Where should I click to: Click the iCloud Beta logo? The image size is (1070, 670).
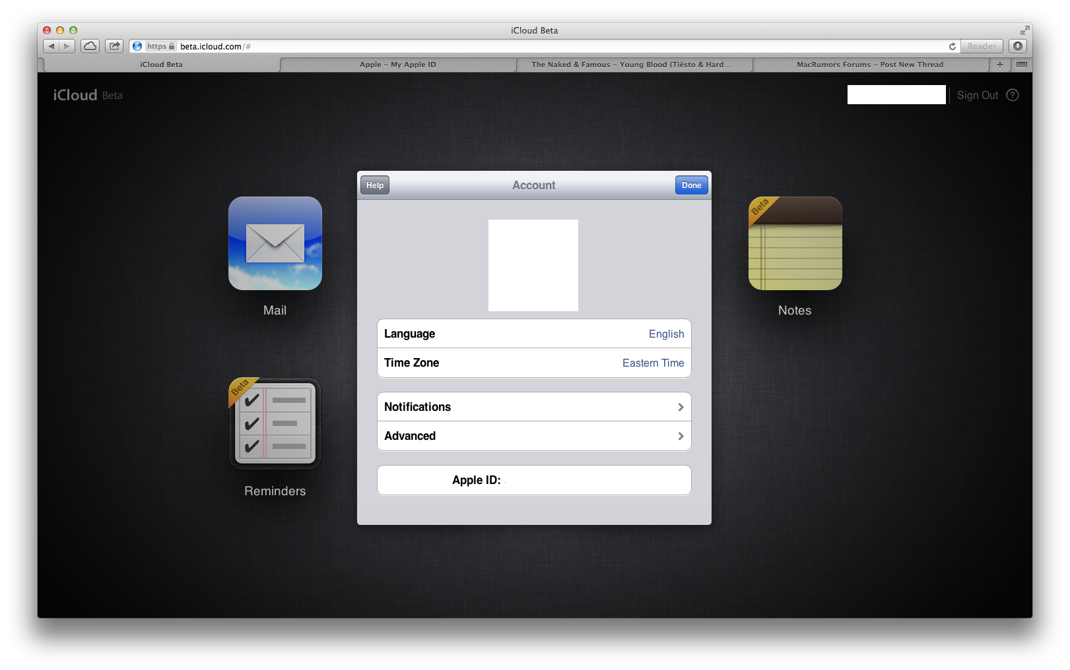click(x=88, y=95)
